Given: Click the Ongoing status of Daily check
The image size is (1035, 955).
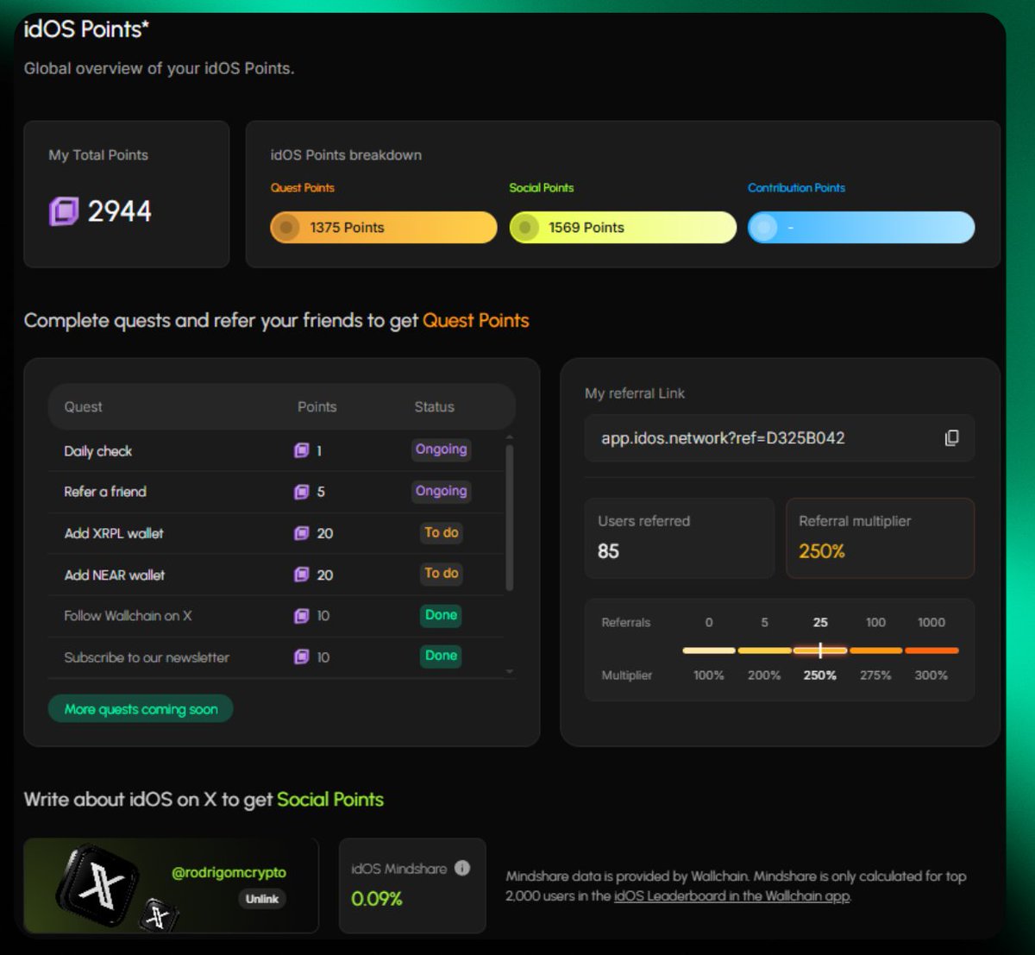Looking at the screenshot, I should coord(441,449).
